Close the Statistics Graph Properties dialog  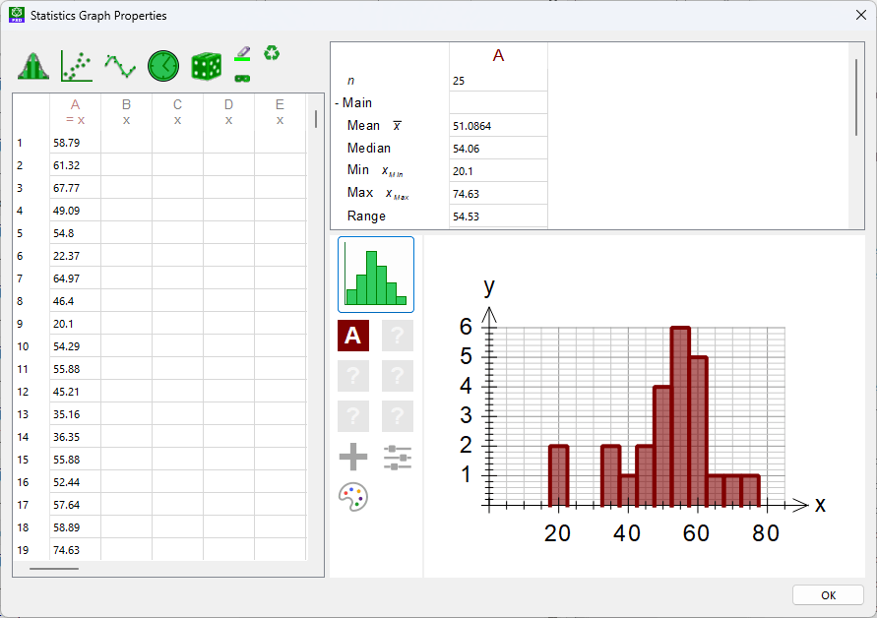pyautogui.click(x=859, y=15)
